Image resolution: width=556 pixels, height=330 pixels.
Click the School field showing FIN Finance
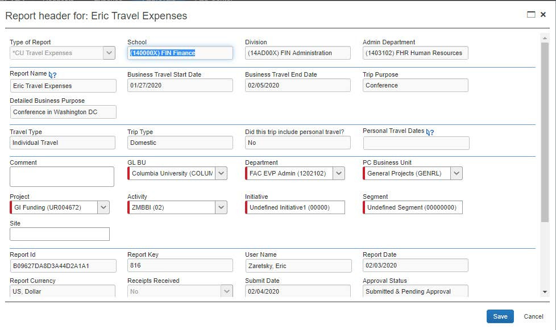[180, 53]
